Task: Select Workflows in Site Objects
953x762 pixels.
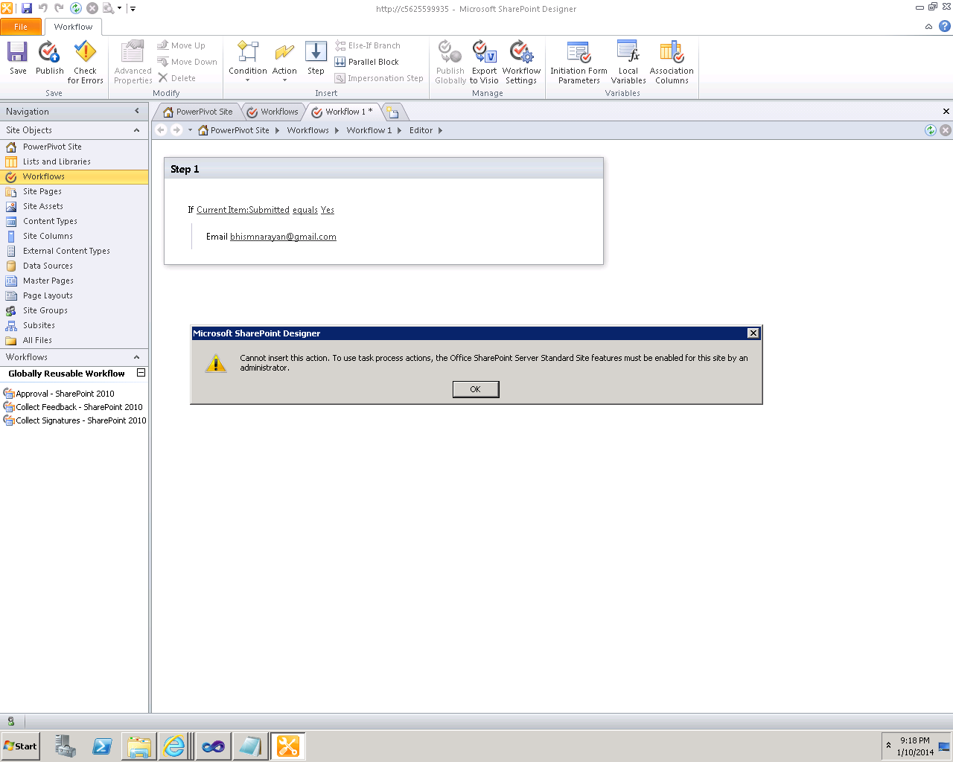Action: coord(74,176)
